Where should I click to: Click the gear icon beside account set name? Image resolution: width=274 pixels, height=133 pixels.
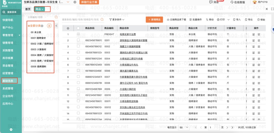(x=75, y=2)
